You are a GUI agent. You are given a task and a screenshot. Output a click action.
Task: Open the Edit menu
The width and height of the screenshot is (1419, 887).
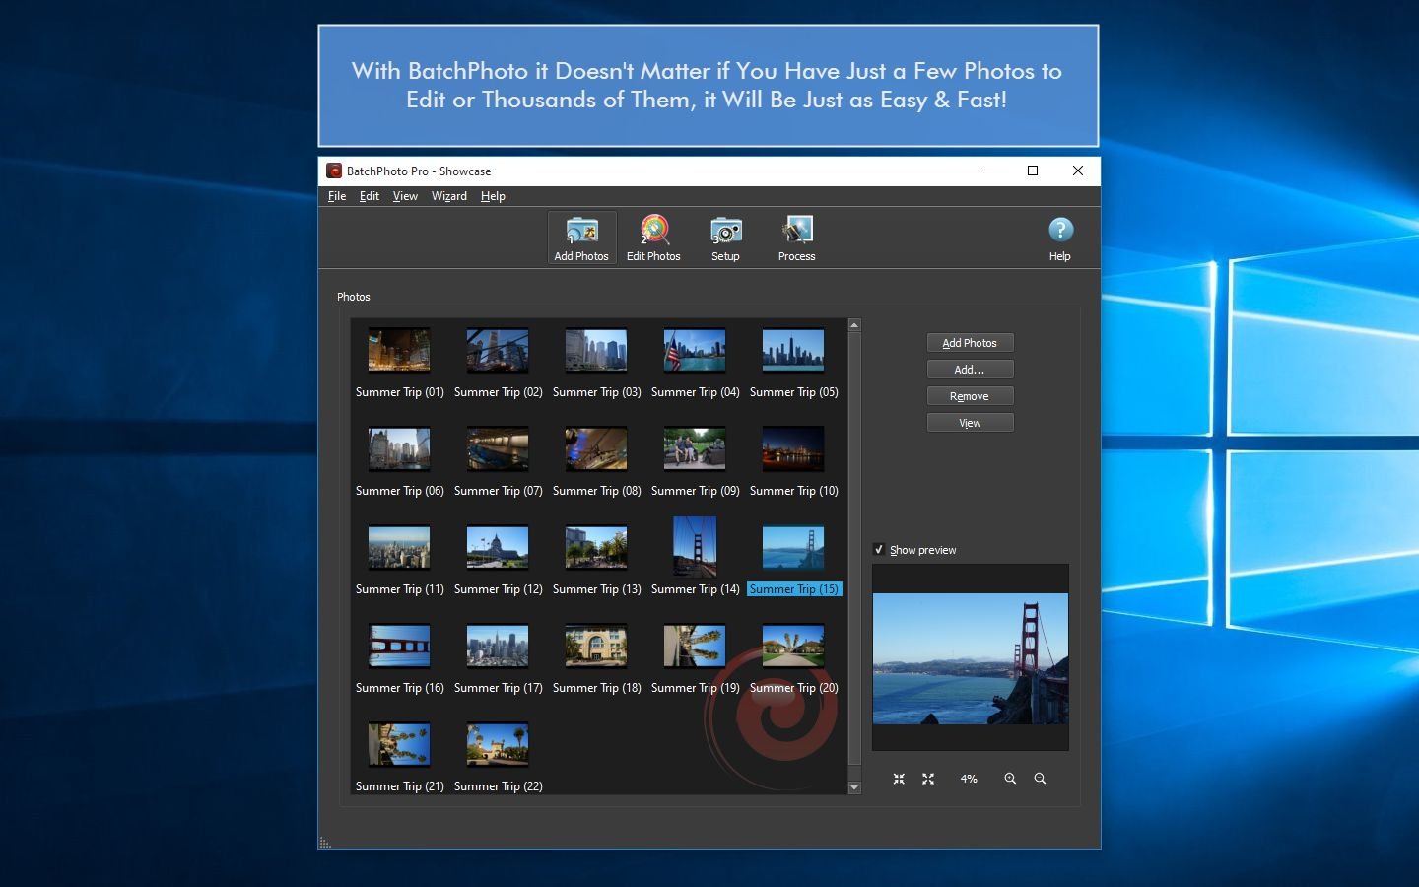370,196
